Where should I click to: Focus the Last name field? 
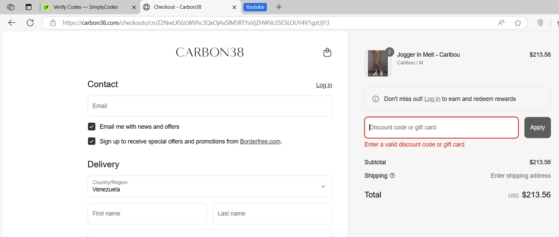pyautogui.click(x=272, y=214)
